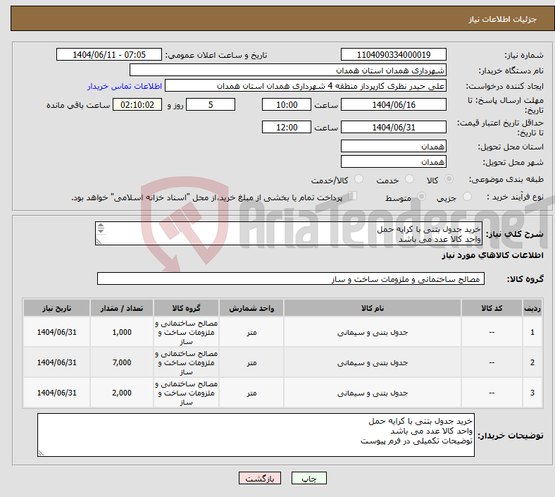Image resolution: width=555 pixels, height=497 pixels.
Task: Select the کالا radio button
Action: 449,179
